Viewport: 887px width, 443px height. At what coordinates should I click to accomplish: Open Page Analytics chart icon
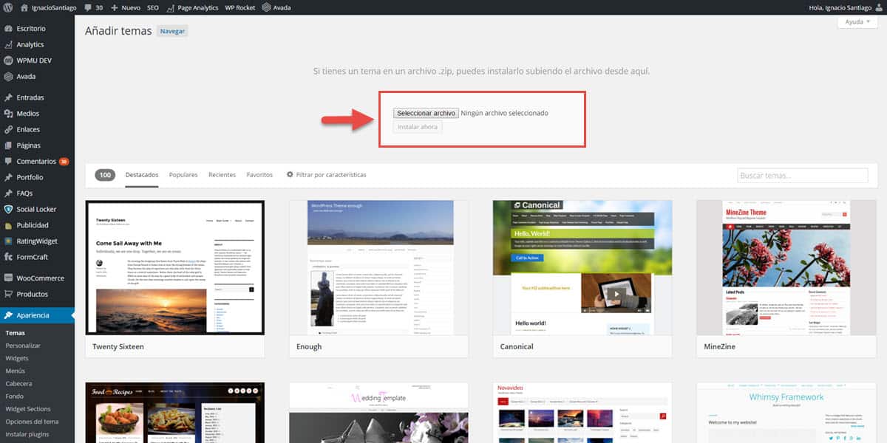171,7
